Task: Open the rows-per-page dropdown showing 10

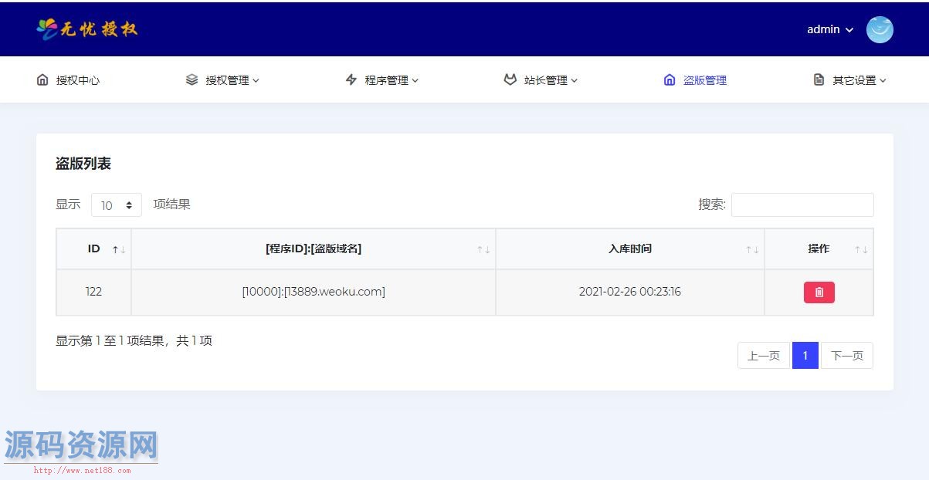Action: coord(117,205)
